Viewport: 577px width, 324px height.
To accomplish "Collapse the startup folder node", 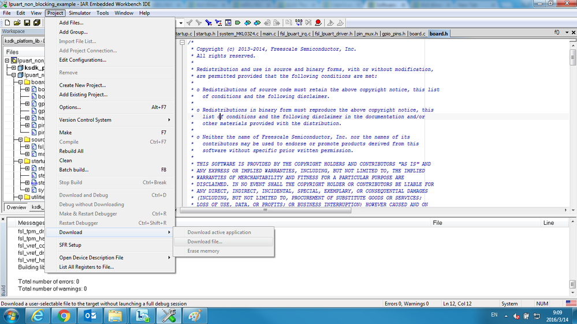I will point(21,161).
